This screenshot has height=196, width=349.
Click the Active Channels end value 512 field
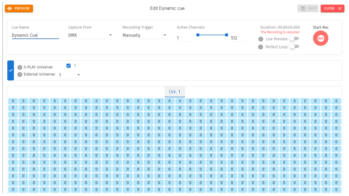(239, 38)
